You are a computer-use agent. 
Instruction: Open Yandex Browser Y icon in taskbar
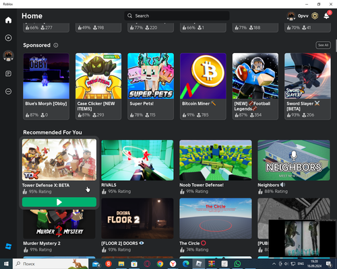(173, 264)
